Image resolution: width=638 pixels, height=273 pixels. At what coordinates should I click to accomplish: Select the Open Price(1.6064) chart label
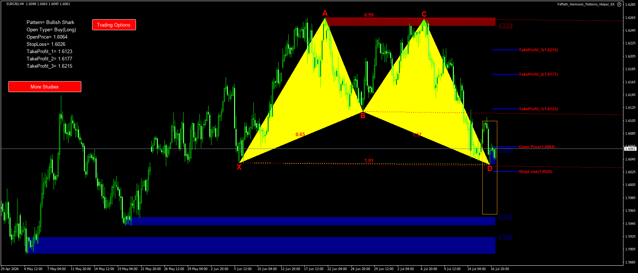[537, 147]
